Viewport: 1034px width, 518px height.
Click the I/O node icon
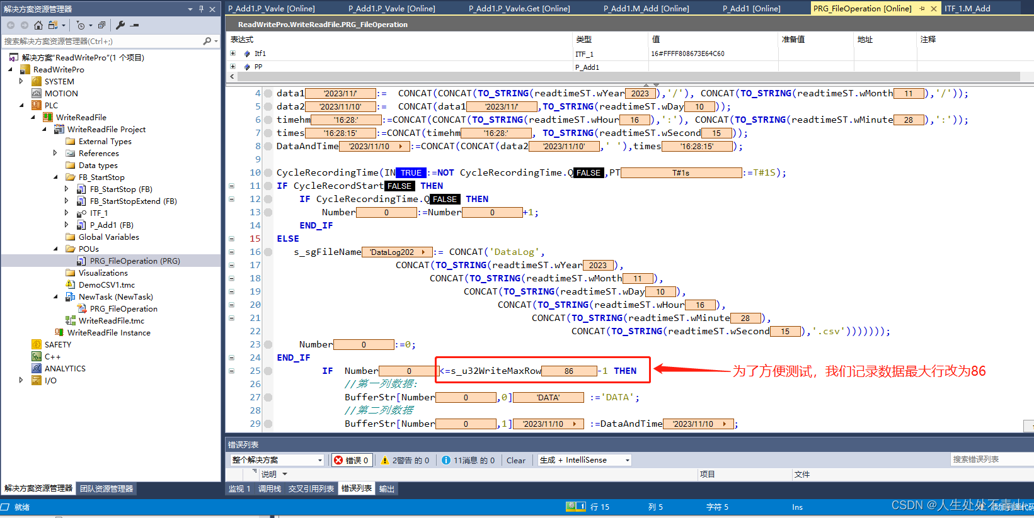37,380
